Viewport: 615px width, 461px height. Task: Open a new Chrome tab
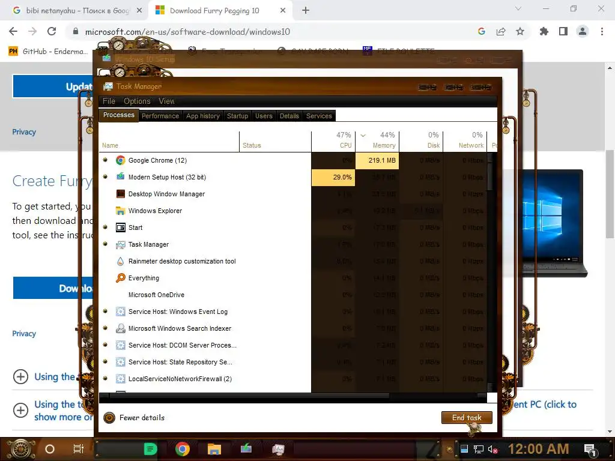pyautogui.click(x=306, y=11)
